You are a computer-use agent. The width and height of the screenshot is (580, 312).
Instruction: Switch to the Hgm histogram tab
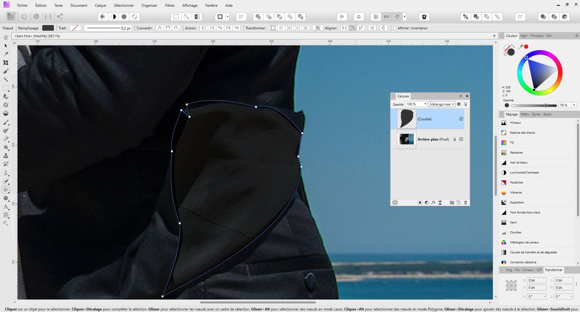pos(524,36)
